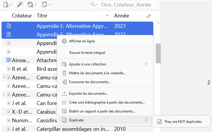Click the export upload icon in the menu
This screenshot has width=212, height=132.
coord(64,94)
